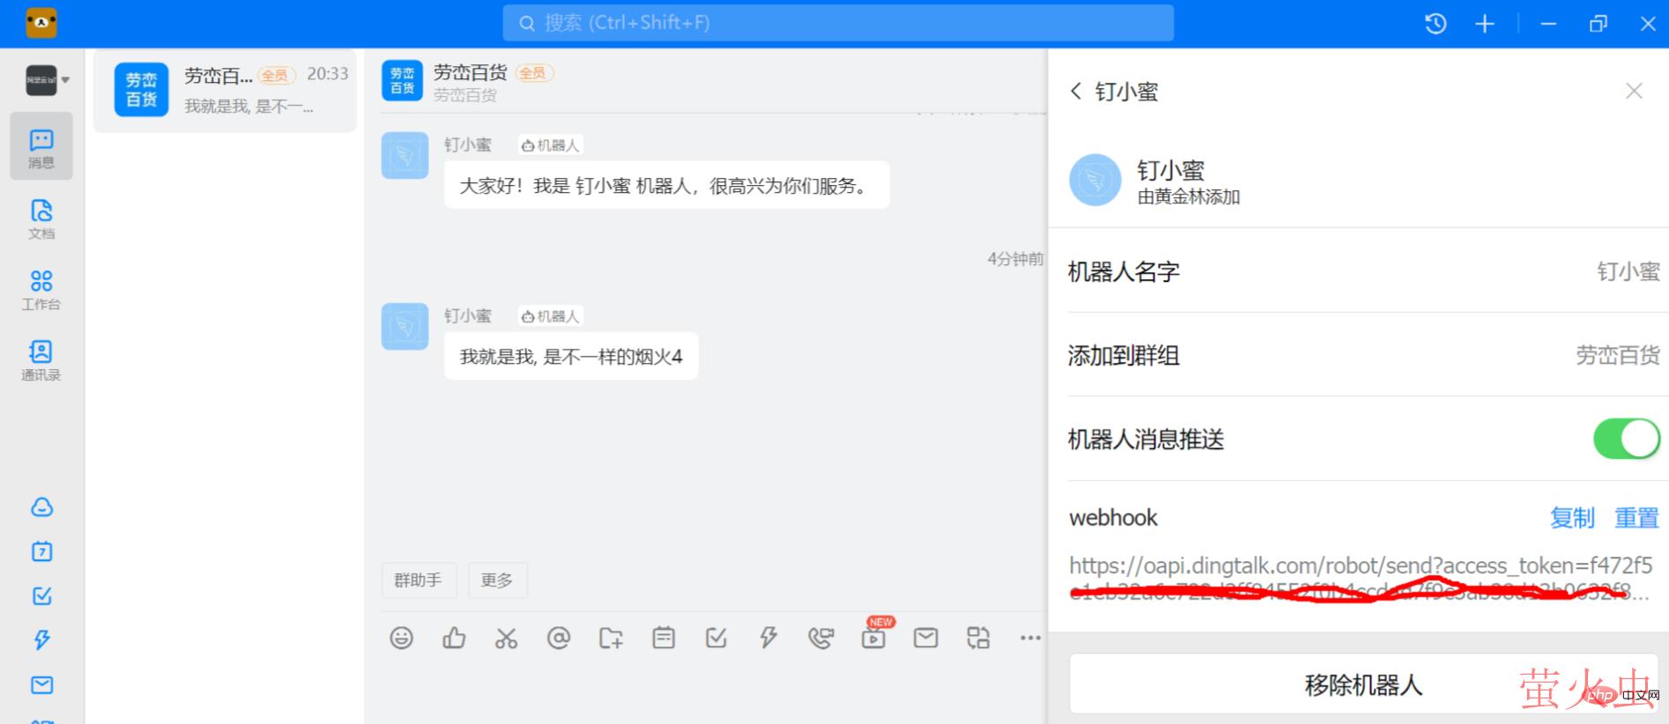Click the webhook URL text
The image size is (1669, 724).
point(1361,578)
